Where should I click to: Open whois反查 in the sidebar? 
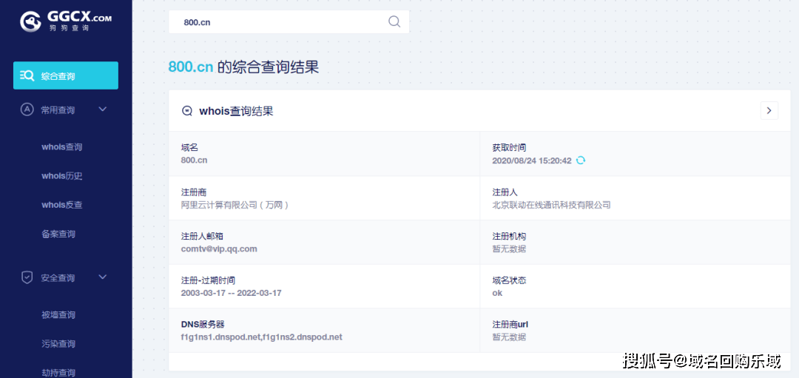[x=61, y=206]
